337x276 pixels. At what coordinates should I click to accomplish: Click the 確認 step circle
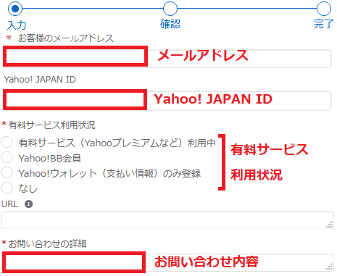(x=170, y=9)
